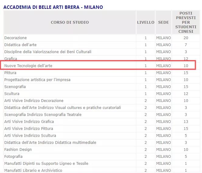The width and height of the screenshot is (202, 173).
Task: Click the 1 place value for Manufatti Dipinti row
Action: click(186, 163)
